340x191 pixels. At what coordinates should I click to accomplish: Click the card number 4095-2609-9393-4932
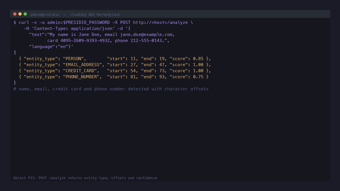click(85, 41)
